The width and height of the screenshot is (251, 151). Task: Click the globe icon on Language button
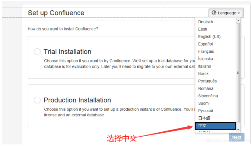point(214,13)
